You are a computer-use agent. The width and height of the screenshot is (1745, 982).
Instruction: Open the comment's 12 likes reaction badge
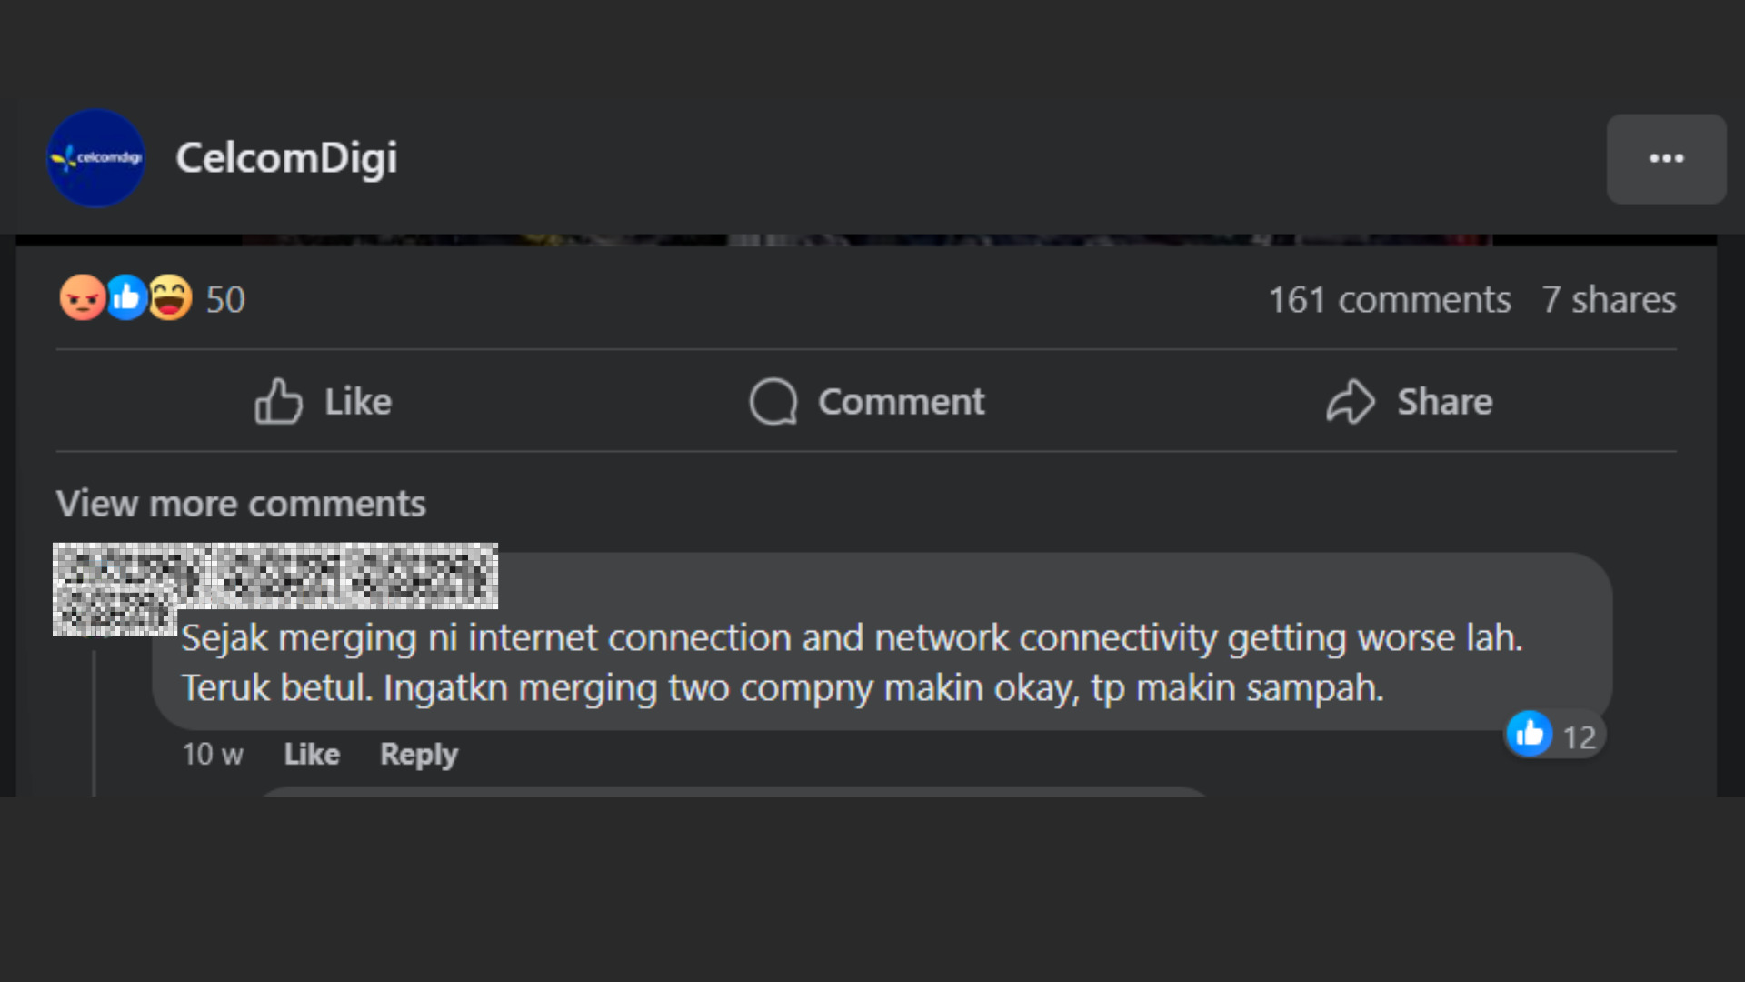tap(1555, 736)
